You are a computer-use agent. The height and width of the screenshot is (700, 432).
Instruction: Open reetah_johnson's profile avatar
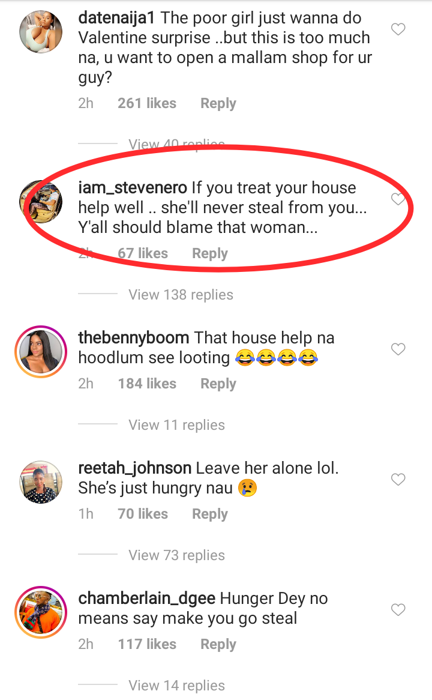(41, 482)
